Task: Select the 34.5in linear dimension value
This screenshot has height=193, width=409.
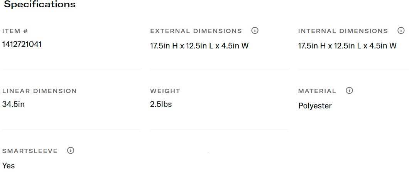Action: [14, 104]
